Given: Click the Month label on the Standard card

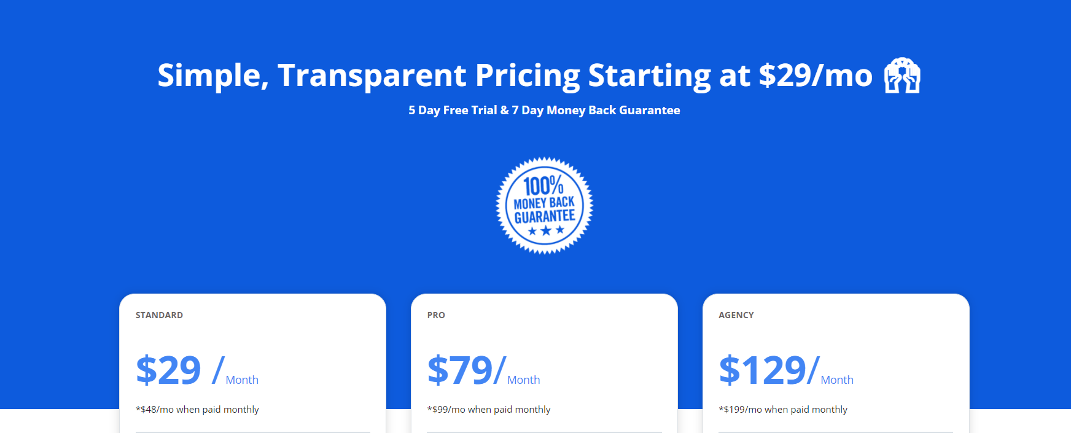Looking at the screenshot, I should [x=242, y=380].
